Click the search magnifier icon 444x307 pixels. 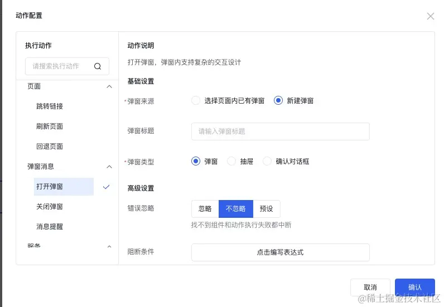click(x=98, y=66)
